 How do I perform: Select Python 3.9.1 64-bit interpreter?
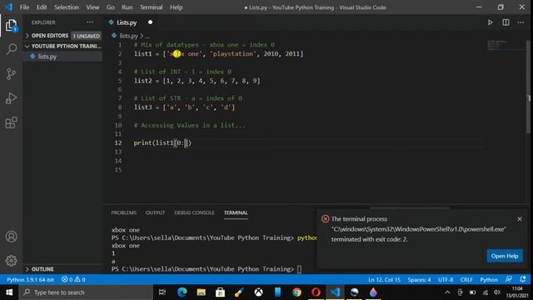click(x=30, y=280)
